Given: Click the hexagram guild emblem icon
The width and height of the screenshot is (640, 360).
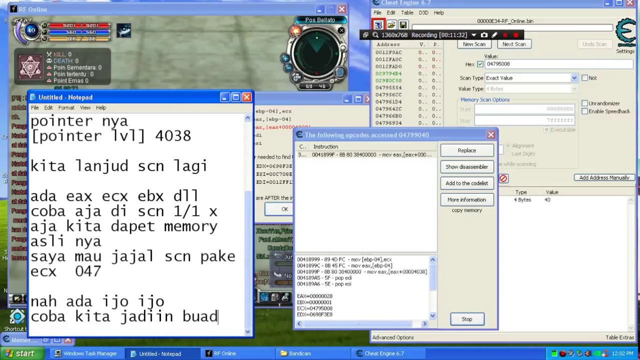Looking at the screenshot, I should (30, 66).
